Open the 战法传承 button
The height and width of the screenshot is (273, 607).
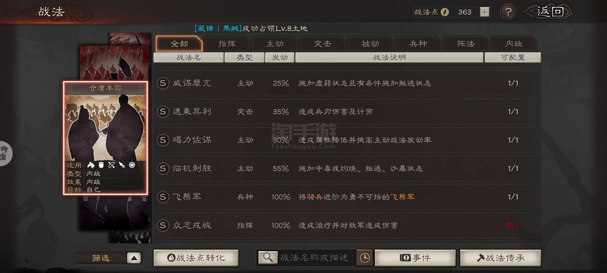(x=501, y=258)
